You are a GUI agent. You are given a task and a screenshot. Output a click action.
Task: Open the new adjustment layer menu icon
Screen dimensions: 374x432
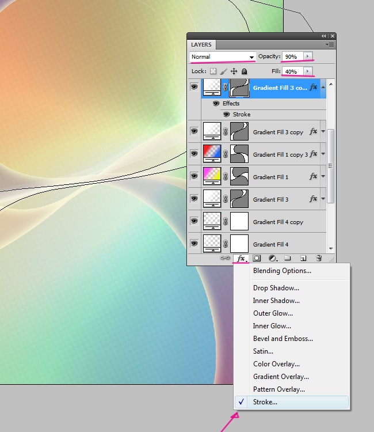point(272,259)
